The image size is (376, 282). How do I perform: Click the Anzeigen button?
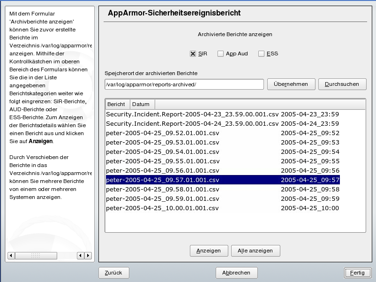tap(209, 251)
